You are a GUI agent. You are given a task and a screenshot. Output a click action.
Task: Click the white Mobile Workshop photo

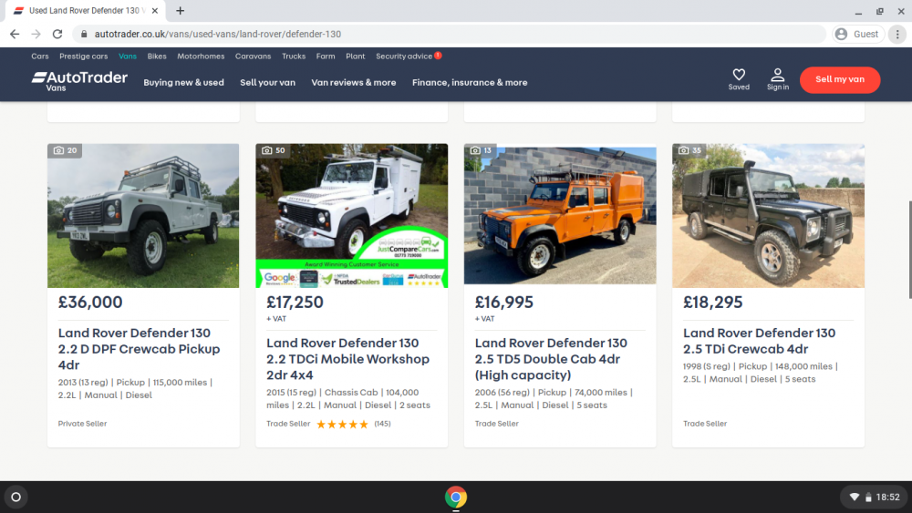point(352,216)
